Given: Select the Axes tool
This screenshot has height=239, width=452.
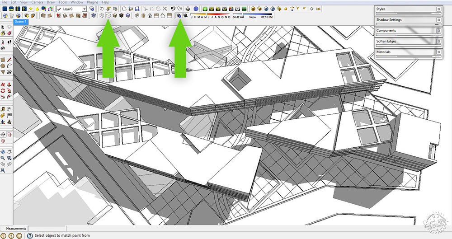Looking at the screenshot, I should coord(3,122).
